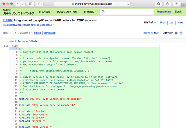This screenshot has width=186, height=128.
Task: Show all tabs overview icon
Action: [x=176, y=4]
